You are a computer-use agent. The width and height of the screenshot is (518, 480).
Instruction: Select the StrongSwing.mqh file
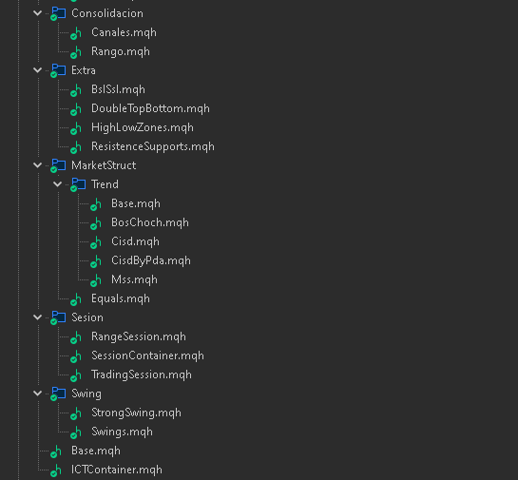point(136,413)
